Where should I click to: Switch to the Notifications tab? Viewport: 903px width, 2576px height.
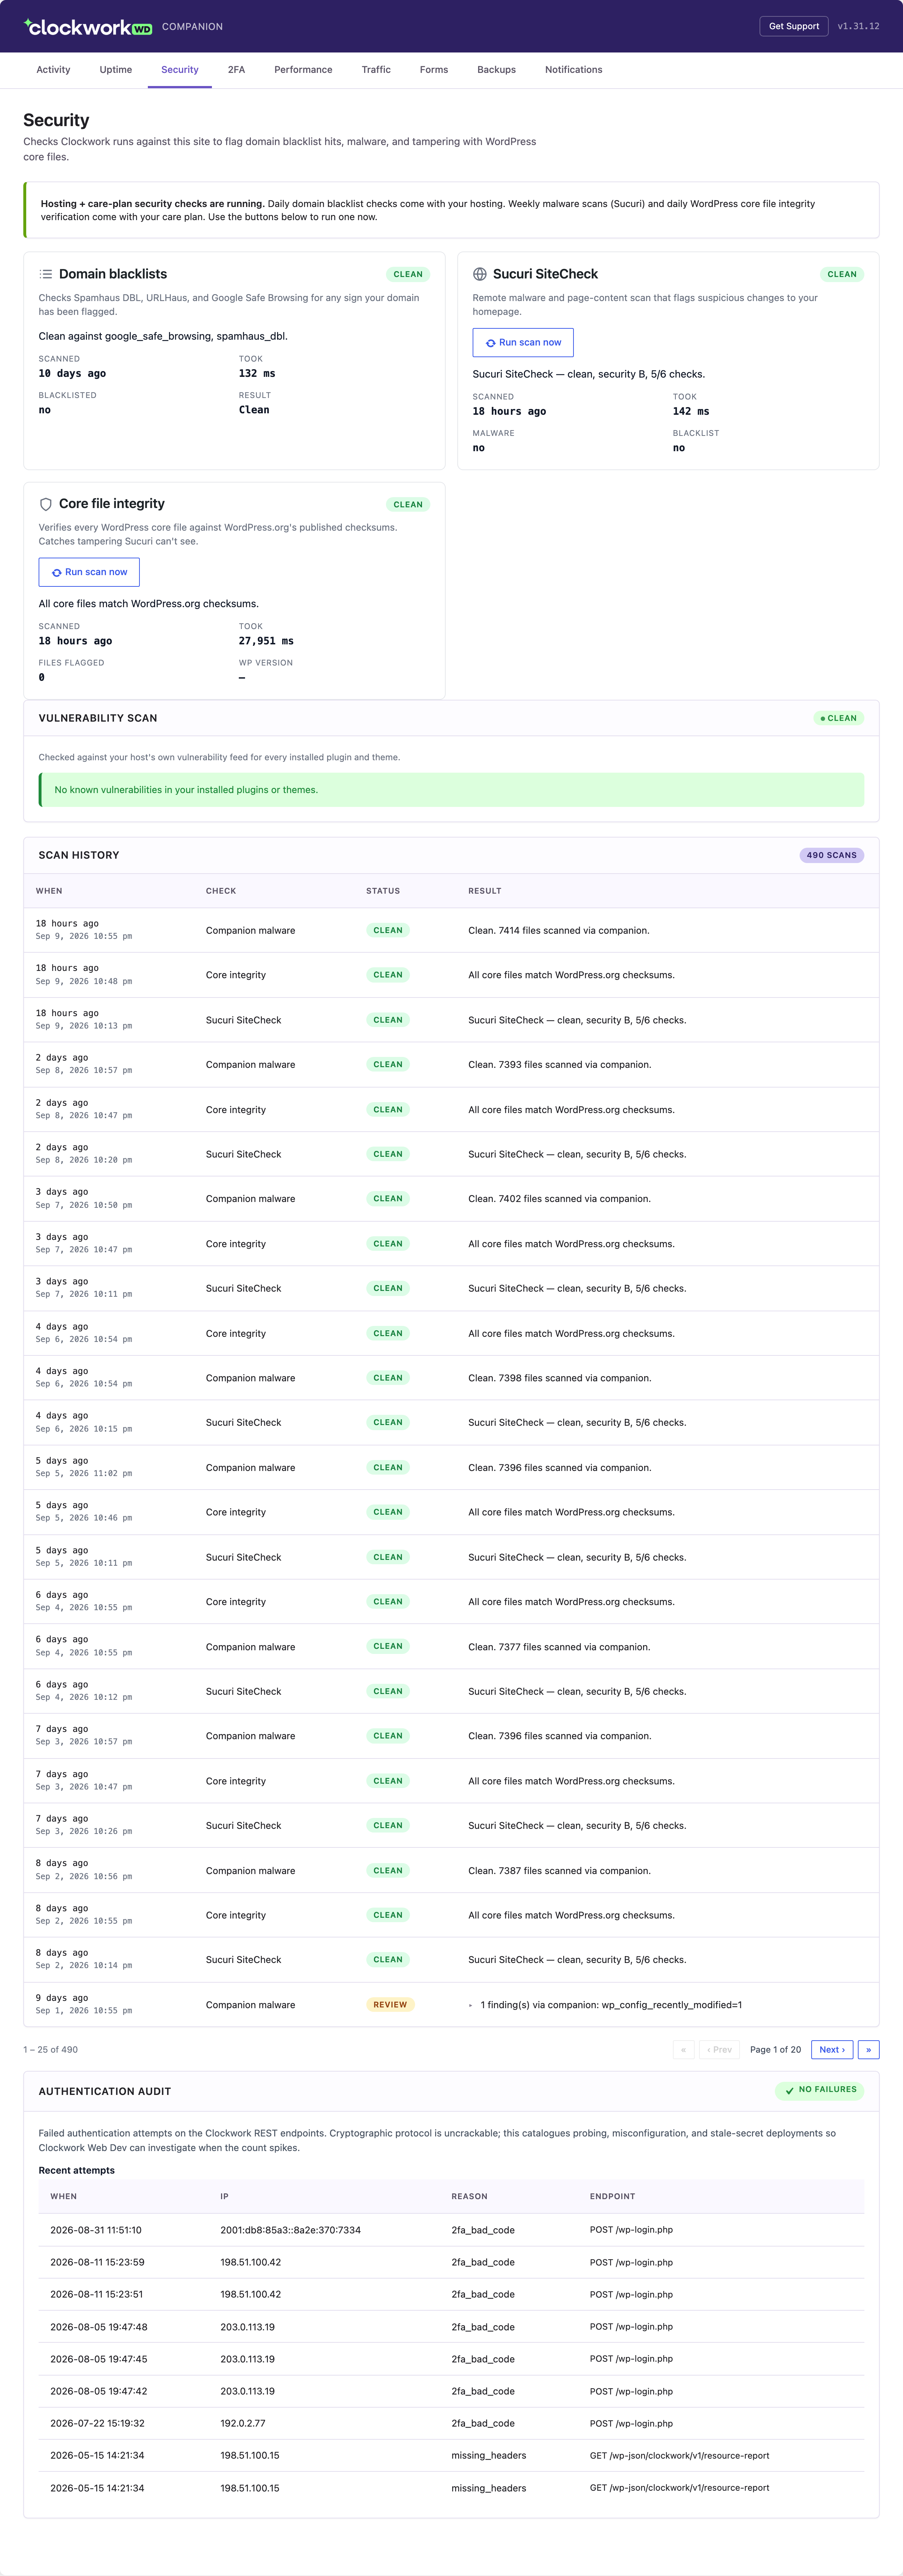(573, 70)
